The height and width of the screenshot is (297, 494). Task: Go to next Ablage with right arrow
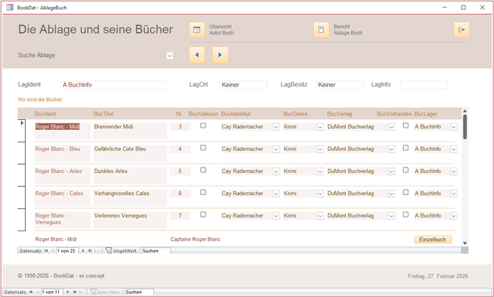click(220, 55)
